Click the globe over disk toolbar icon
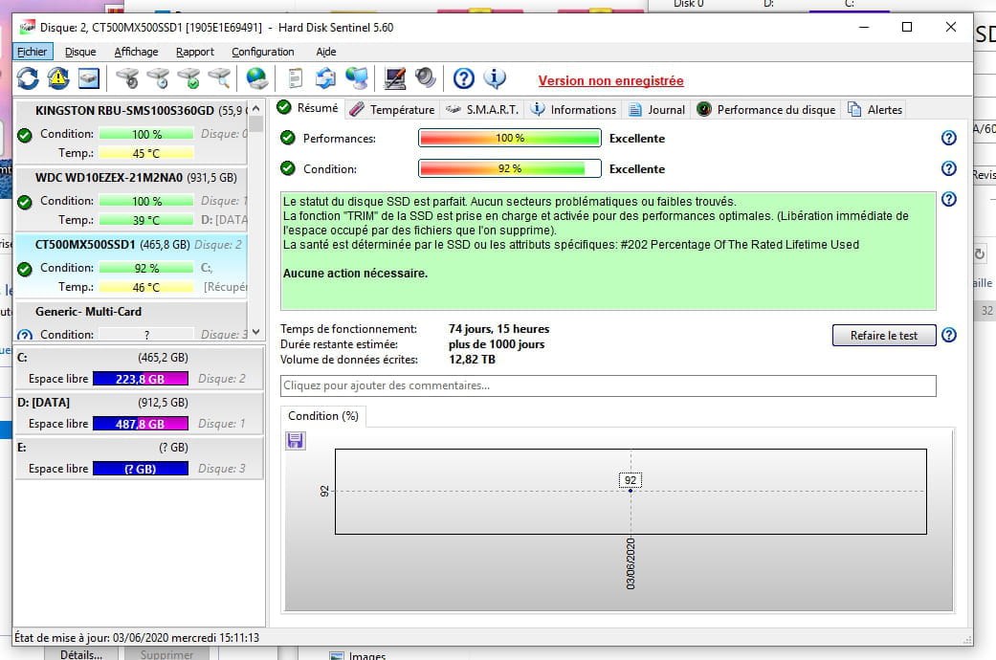 tap(256, 78)
